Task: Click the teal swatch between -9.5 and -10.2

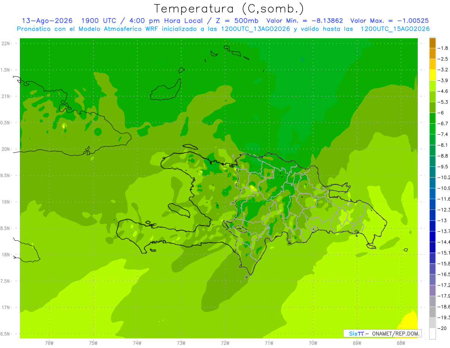Action: coord(432,172)
